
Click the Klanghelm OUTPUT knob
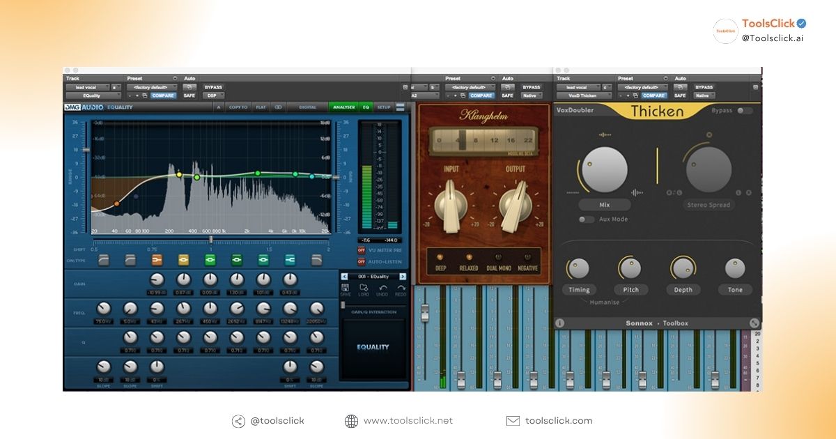[516, 207]
